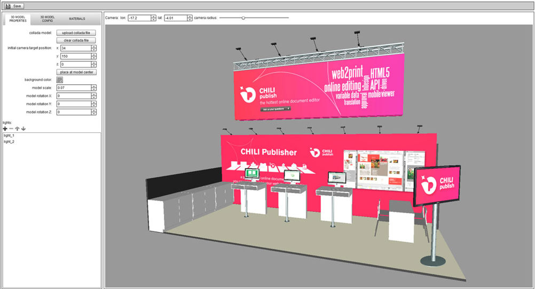The width and height of the screenshot is (535, 289).
Task: Increase model scale with stepper up arrow
Action: pos(94,86)
